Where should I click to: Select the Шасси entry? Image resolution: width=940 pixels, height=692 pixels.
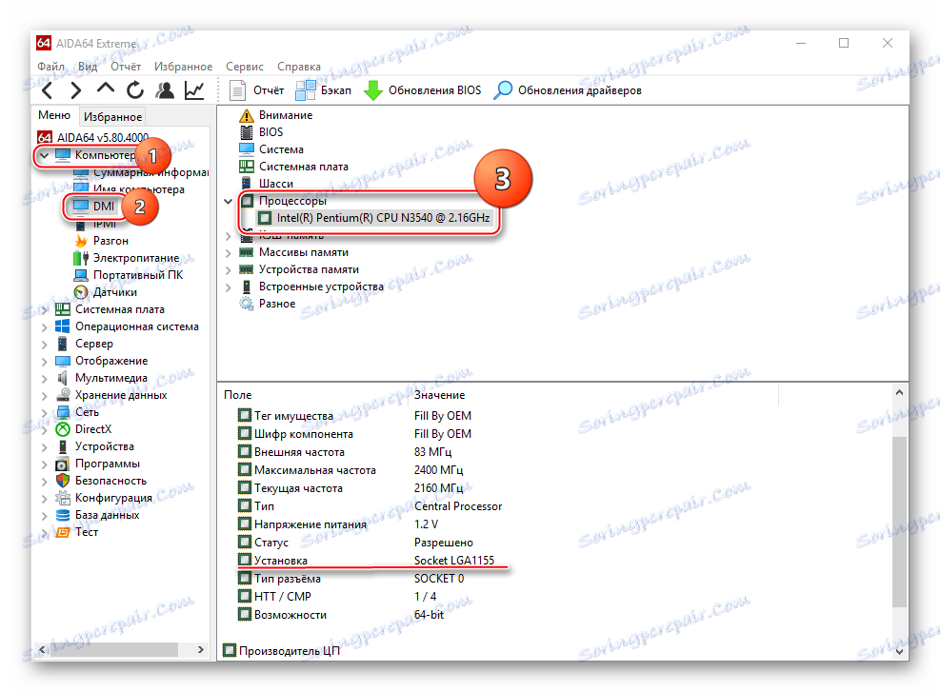point(267,184)
